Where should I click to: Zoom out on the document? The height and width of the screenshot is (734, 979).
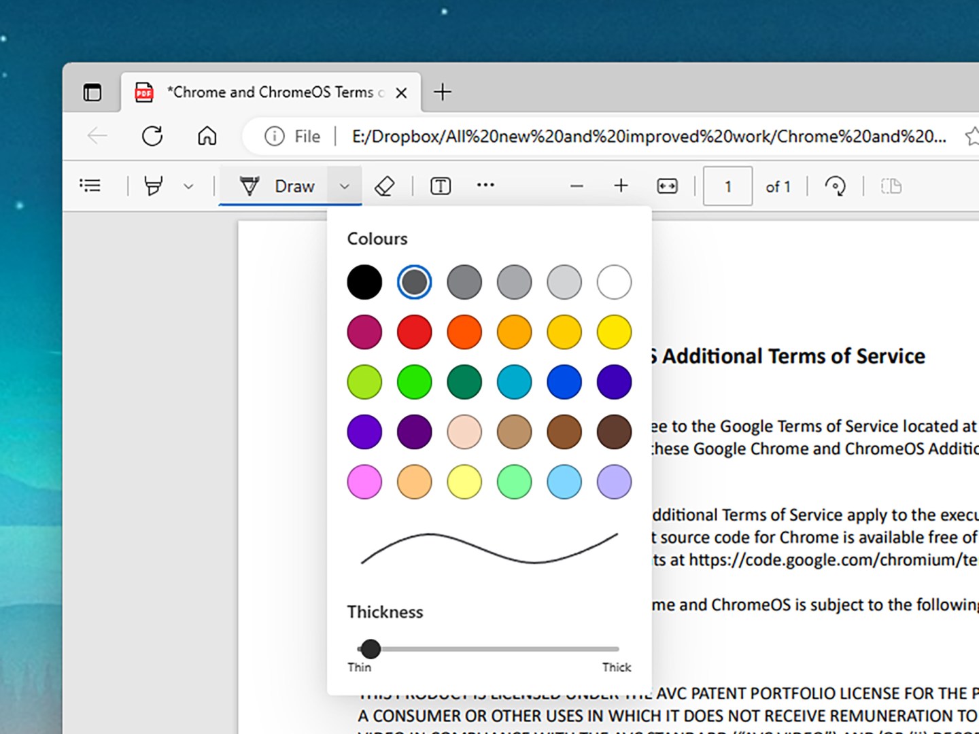pos(577,186)
